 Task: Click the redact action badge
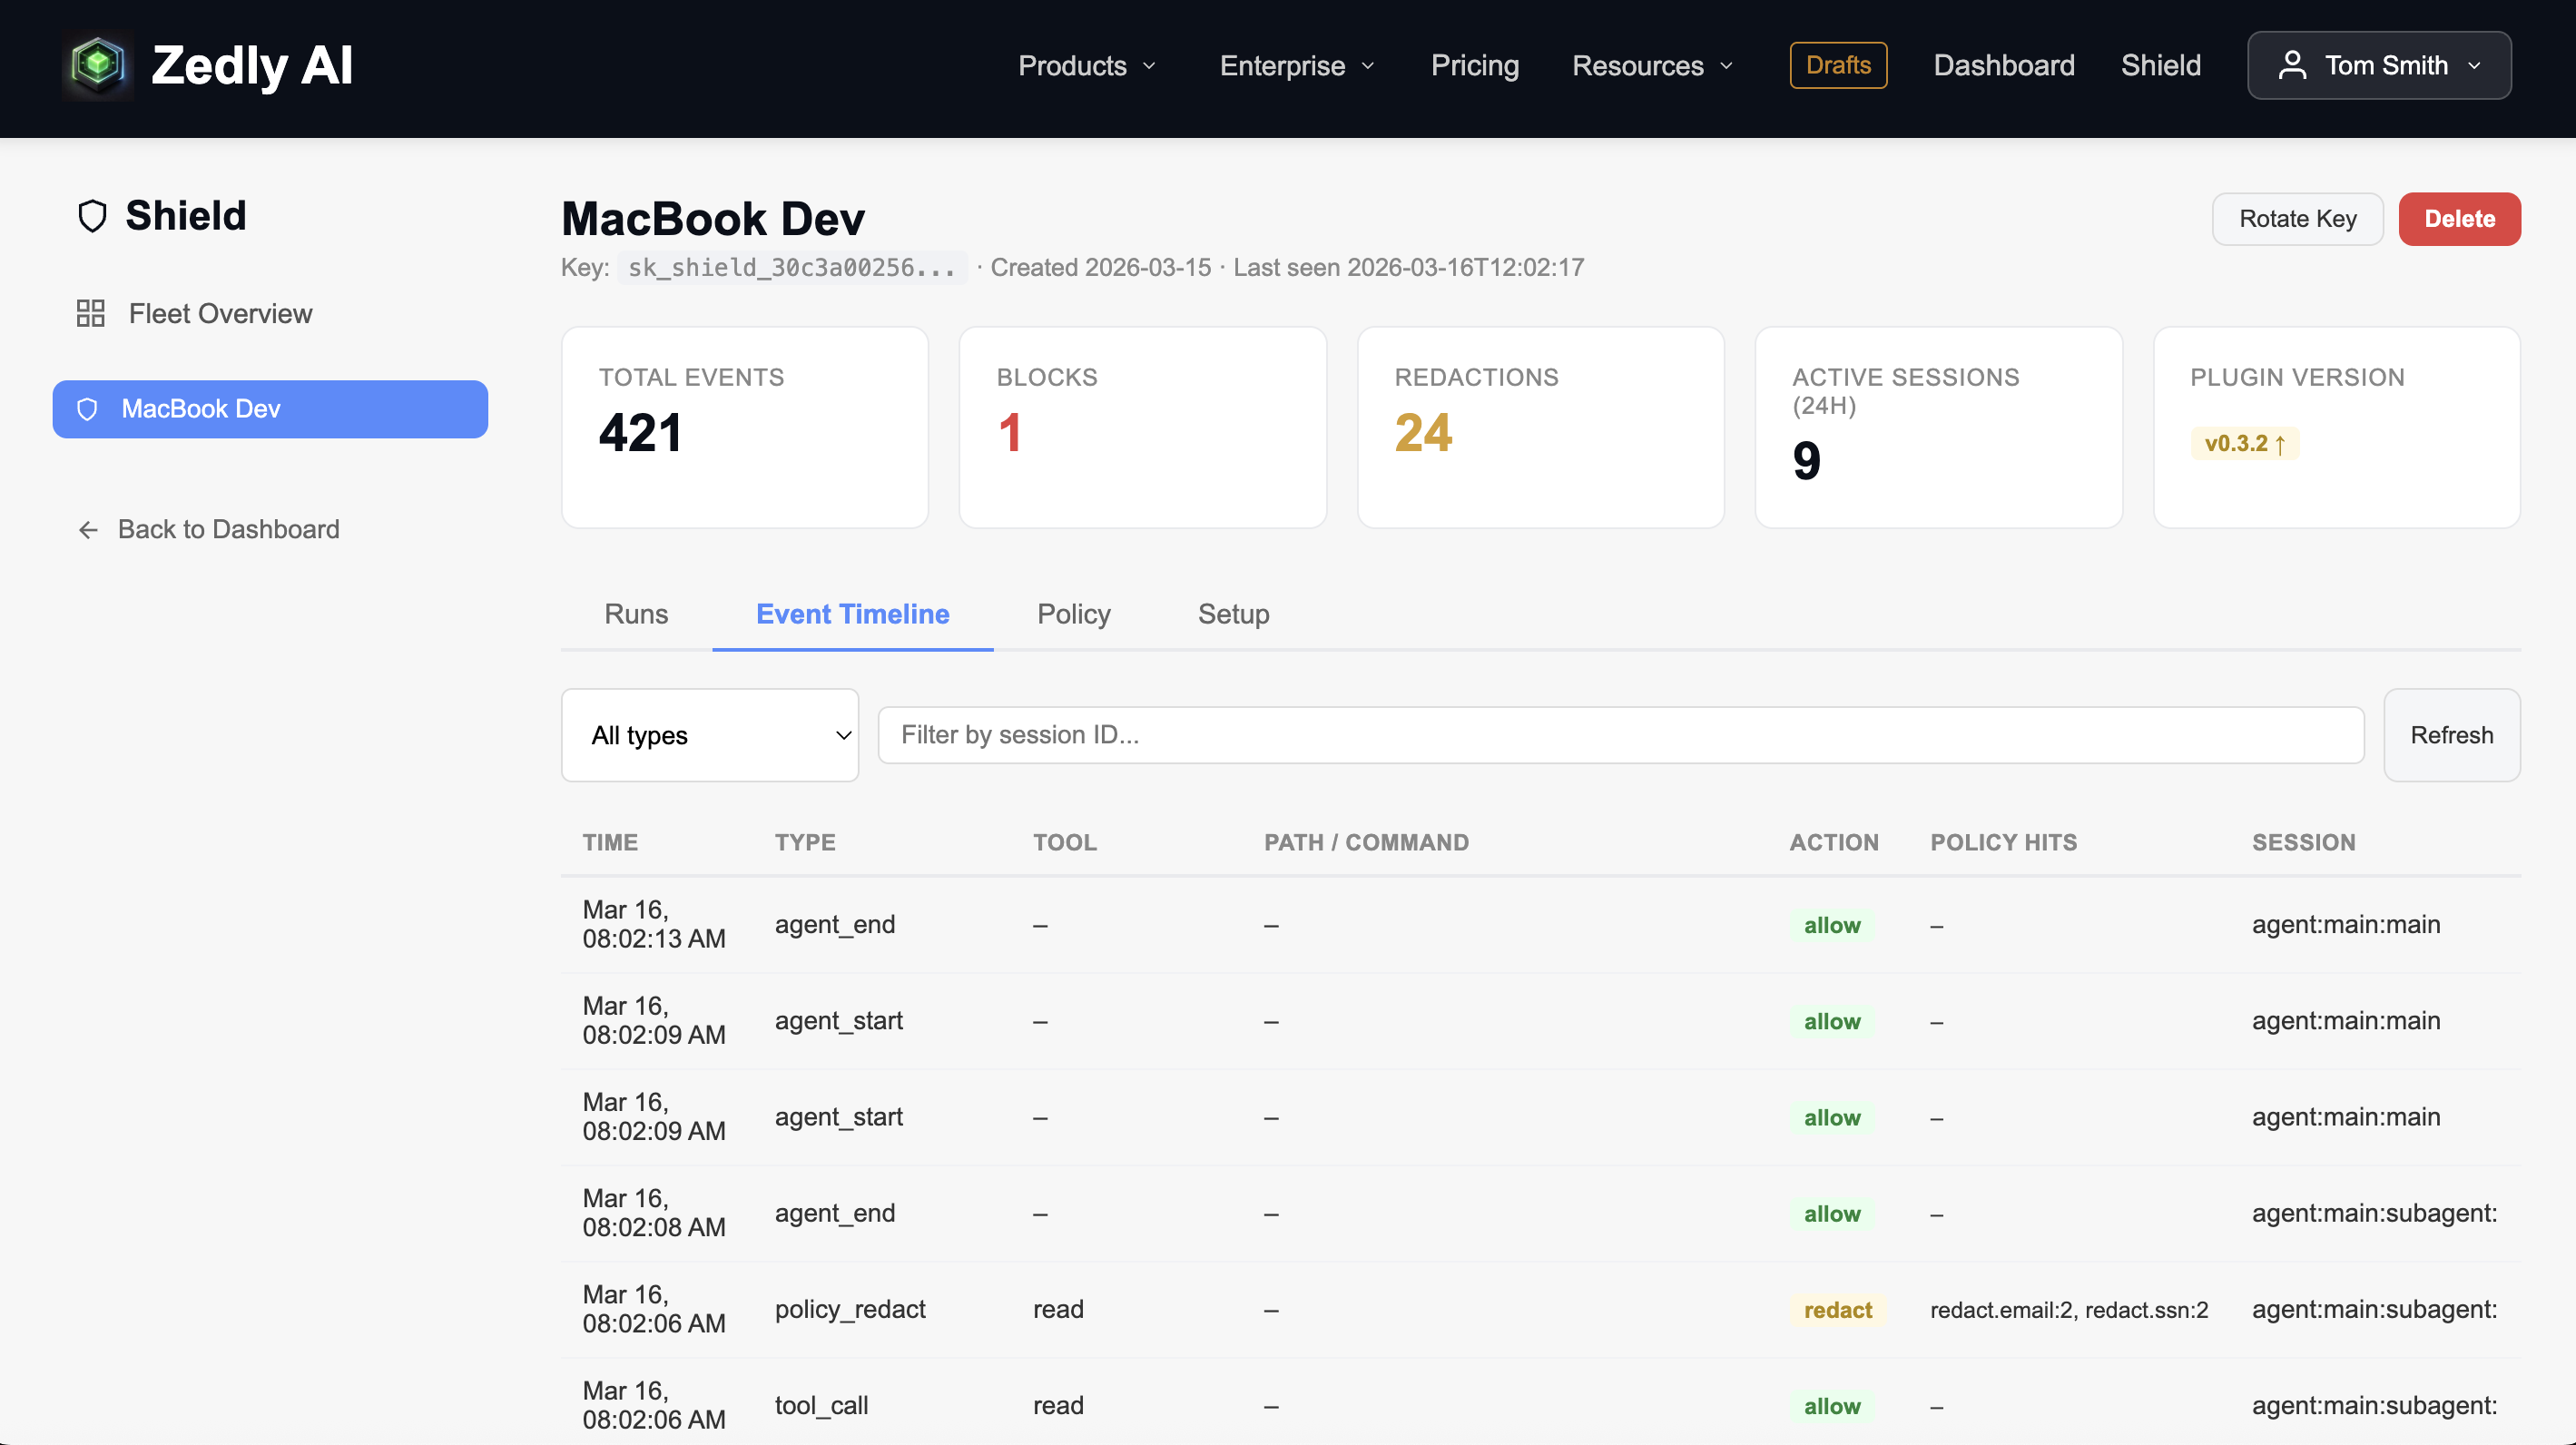1837,1310
